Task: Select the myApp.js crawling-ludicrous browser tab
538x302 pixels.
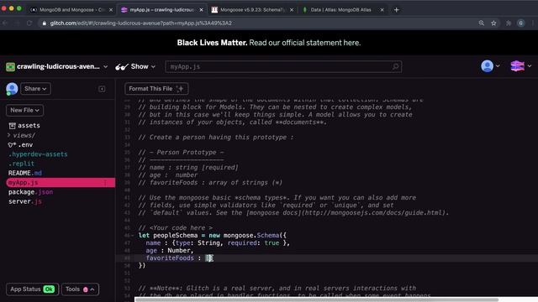Action: [161, 10]
